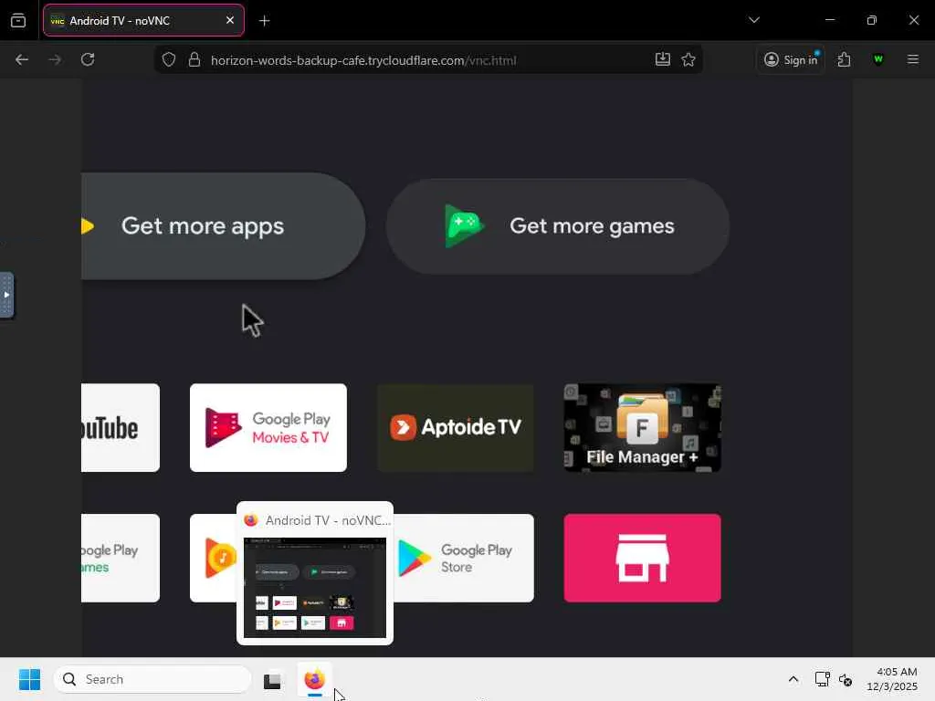
Task: Open the Firefox View tabs button
Action: pos(18,21)
